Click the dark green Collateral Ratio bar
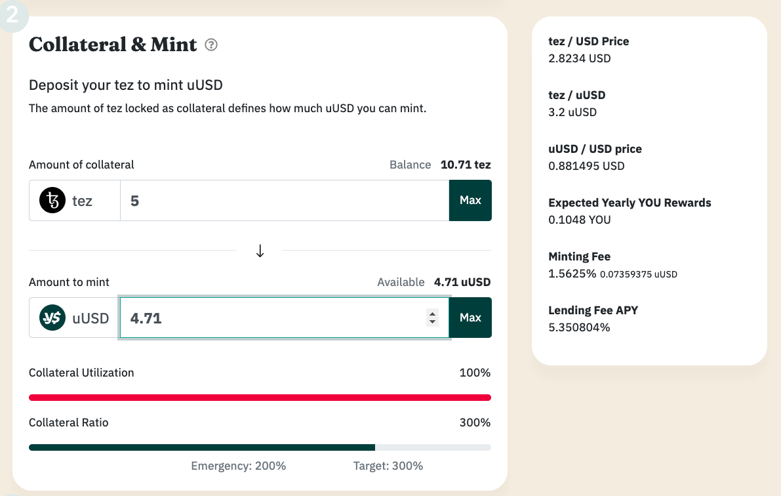The image size is (781, 496). pyautogui.click(x=202, y=447)
